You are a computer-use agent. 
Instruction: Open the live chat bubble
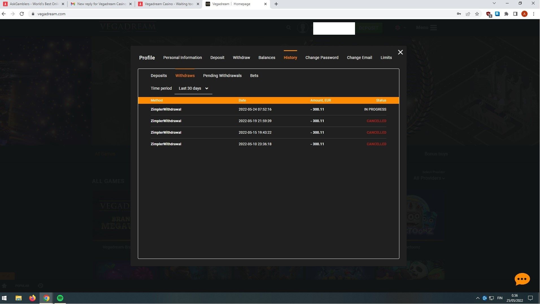[522, 279]
